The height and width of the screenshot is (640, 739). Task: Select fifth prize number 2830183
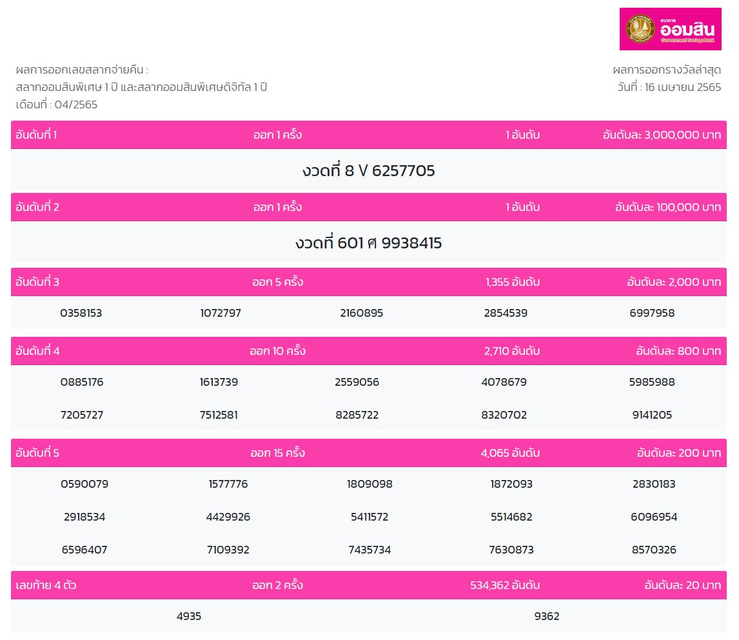point(654,484)
